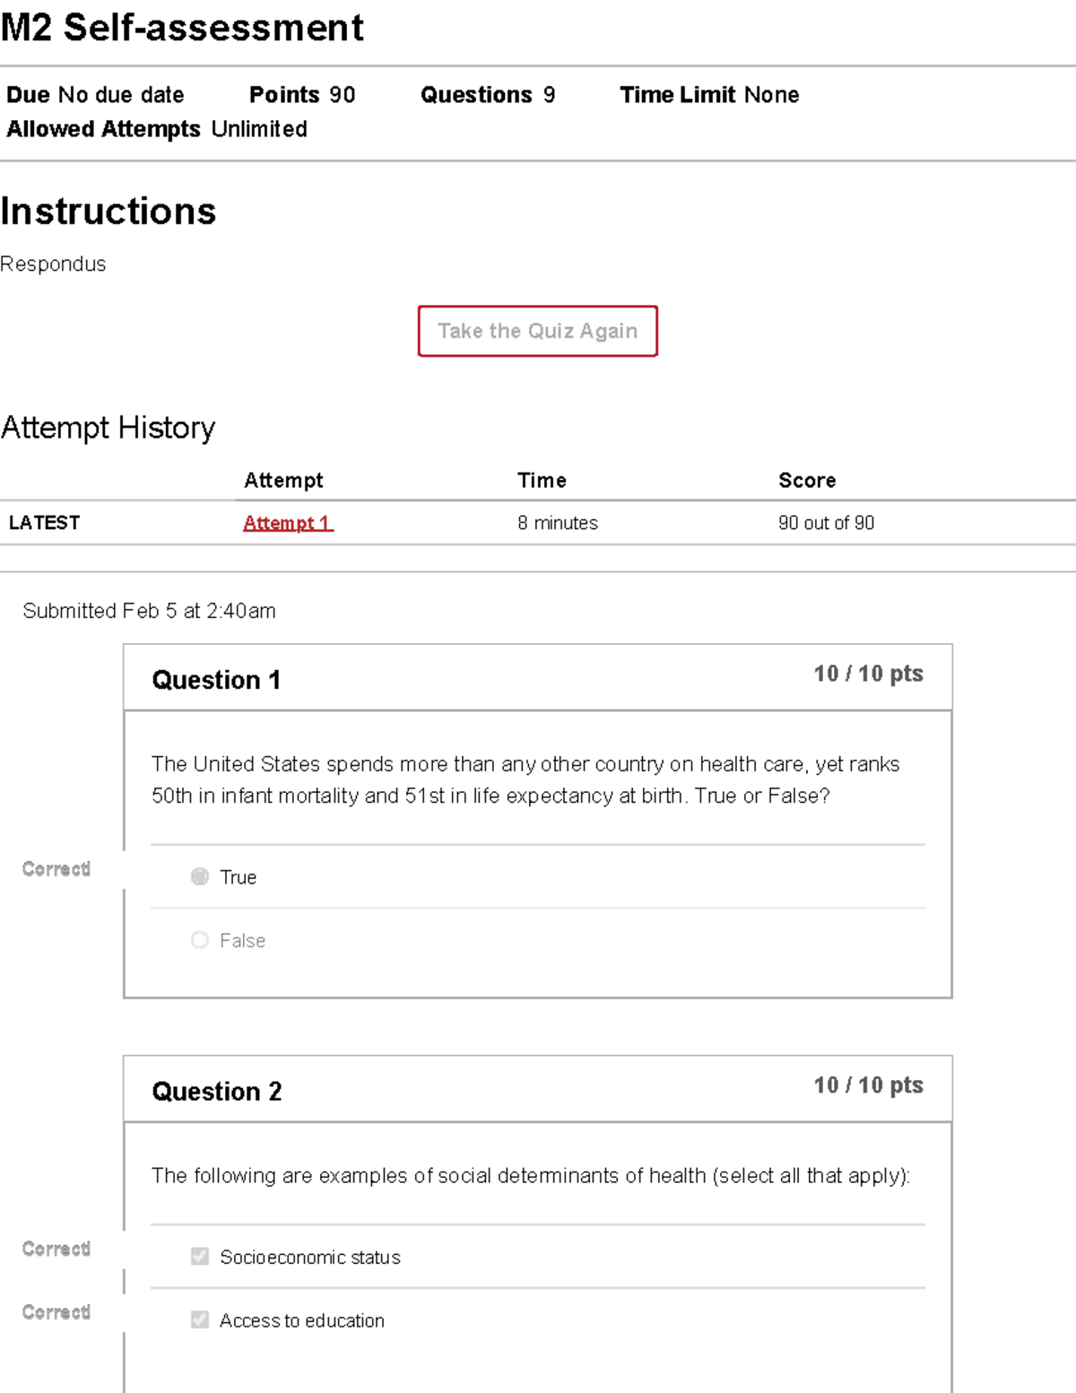This screenshot has width=1076, height=1393.
Task: Click the Question 2 header
Action: [217, 1092]
